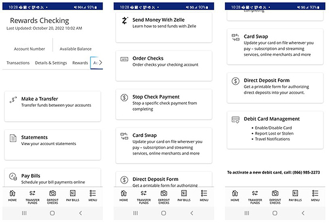Viewport: 329px width, 224px height.
Task: Open Statements card in left phone
Action: click(53, 145)
